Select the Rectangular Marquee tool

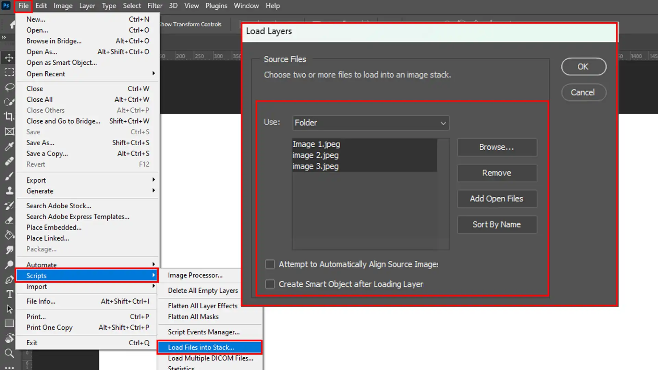coord(9,72)
